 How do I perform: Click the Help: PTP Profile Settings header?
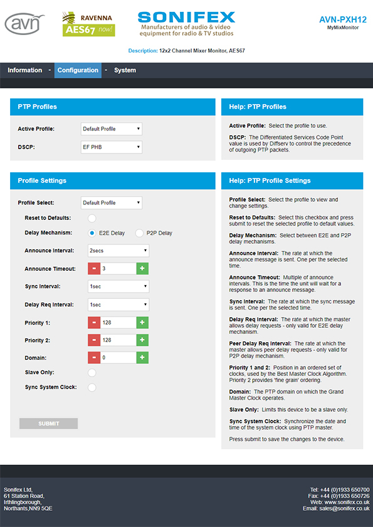292,181
